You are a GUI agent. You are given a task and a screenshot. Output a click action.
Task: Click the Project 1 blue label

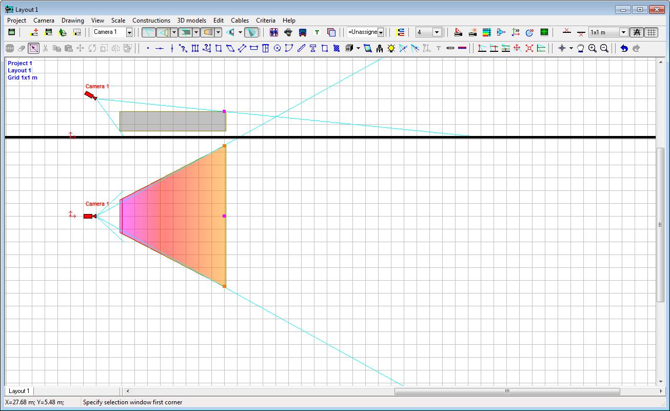(19, 63)
